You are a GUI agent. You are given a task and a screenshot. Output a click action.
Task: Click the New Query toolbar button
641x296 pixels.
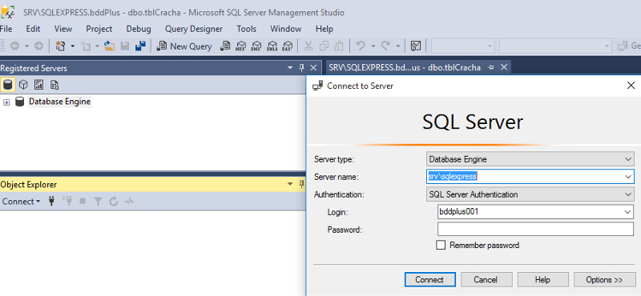[184, 46]
